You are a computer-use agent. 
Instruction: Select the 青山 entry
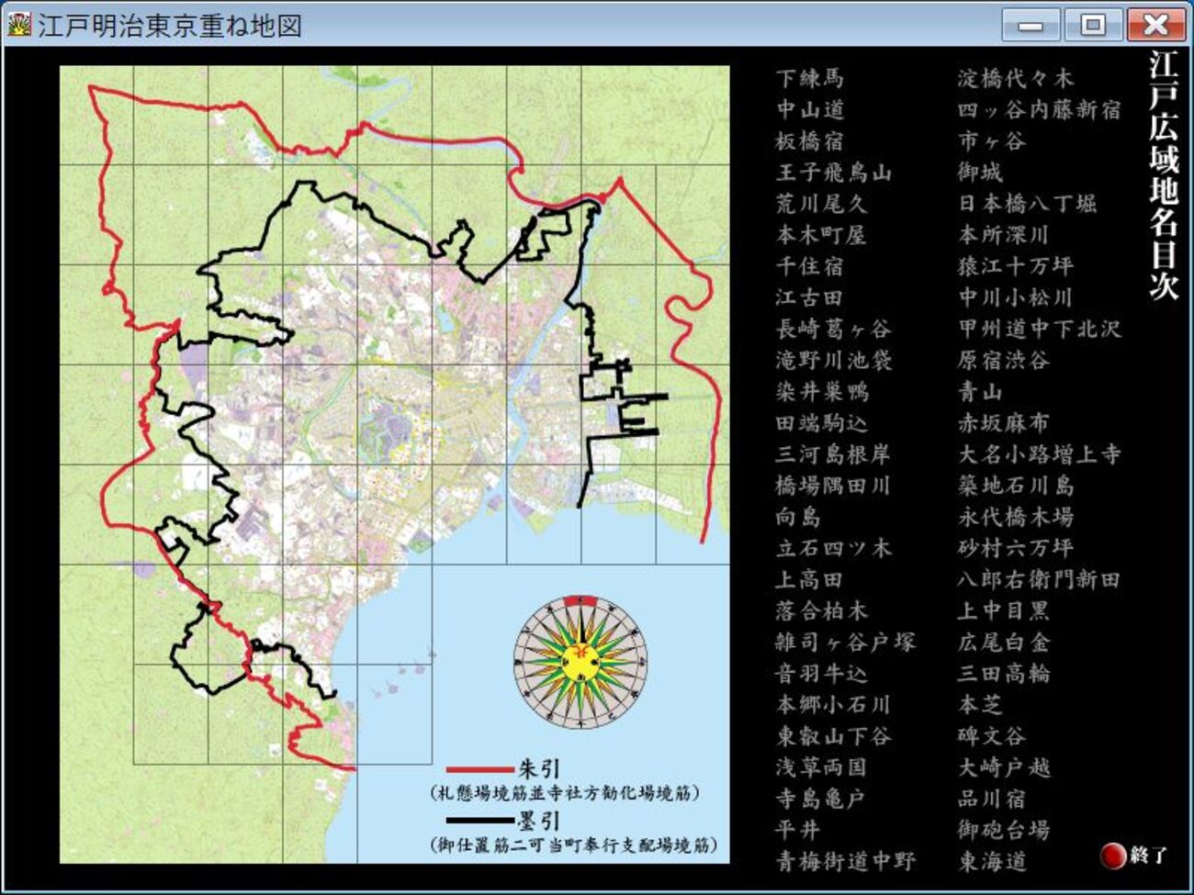click(980, 391)
